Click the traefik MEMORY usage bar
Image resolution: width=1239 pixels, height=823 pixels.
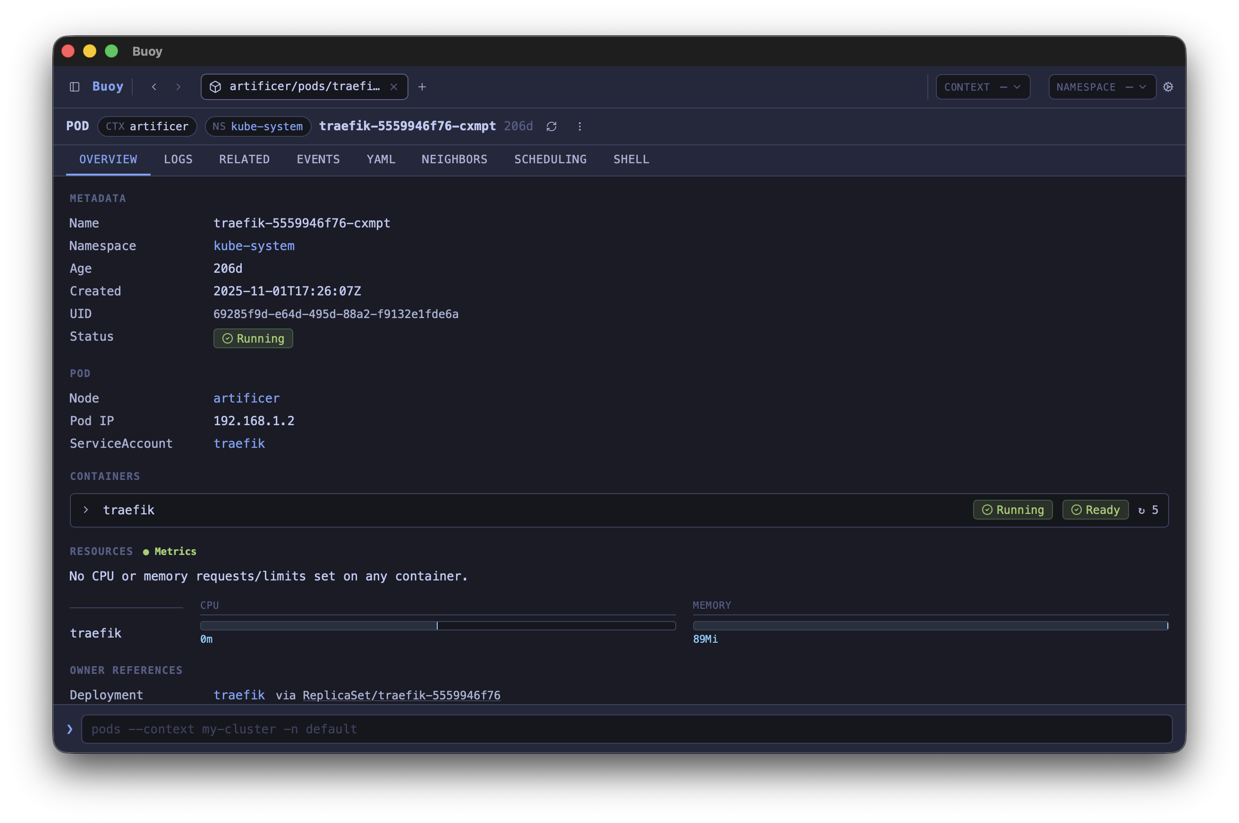tap(930, 626)
